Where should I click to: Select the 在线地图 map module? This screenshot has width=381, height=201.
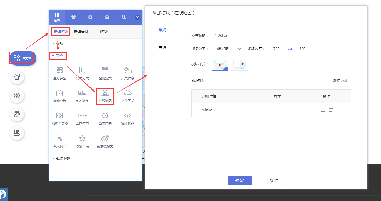105,96
